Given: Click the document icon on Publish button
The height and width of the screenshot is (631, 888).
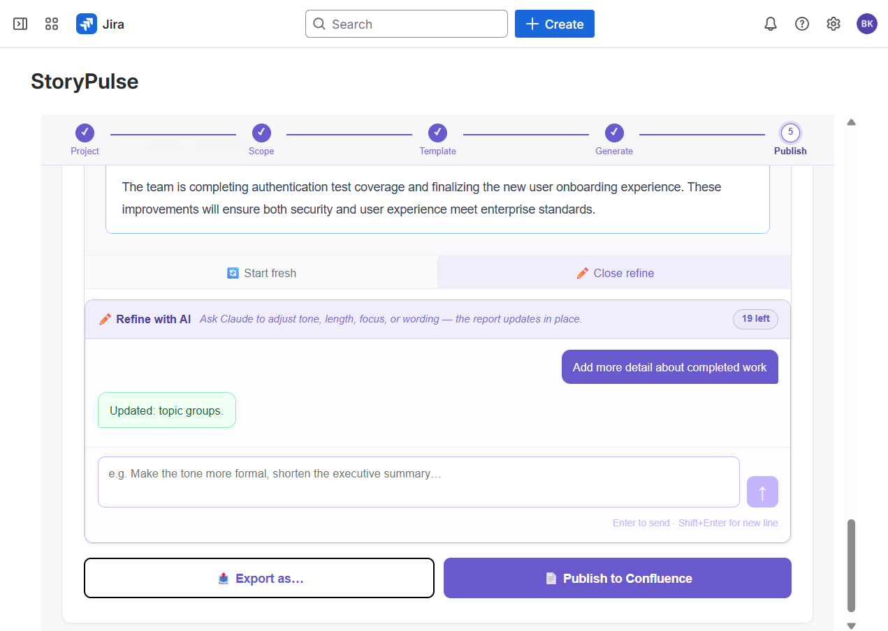Looking at the screenshot, I should (x=551, y=578).
